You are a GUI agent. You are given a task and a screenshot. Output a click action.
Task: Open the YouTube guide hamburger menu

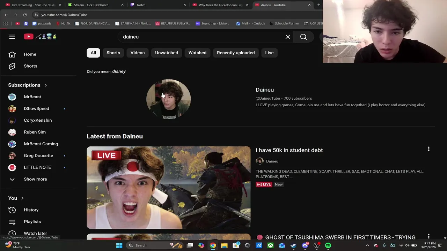click(12, 37)
